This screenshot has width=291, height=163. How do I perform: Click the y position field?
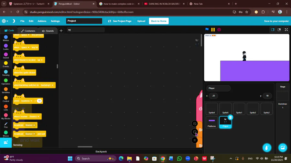pos(267,96)
